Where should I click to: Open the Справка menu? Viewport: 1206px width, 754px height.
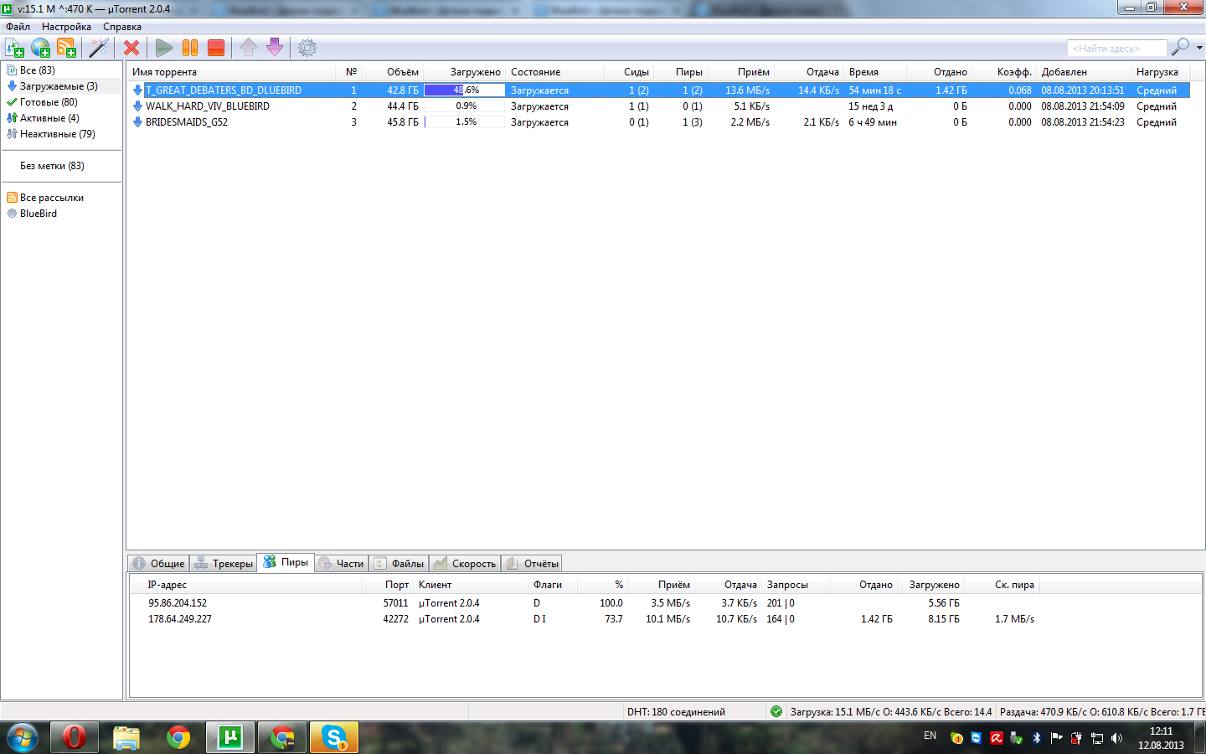click(x=122, y=27)
